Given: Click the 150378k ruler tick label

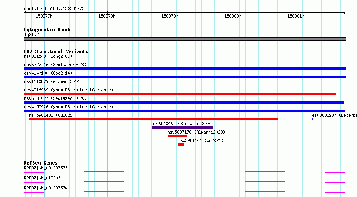Looking at the screenshot, I should click(x=107, y=16).
